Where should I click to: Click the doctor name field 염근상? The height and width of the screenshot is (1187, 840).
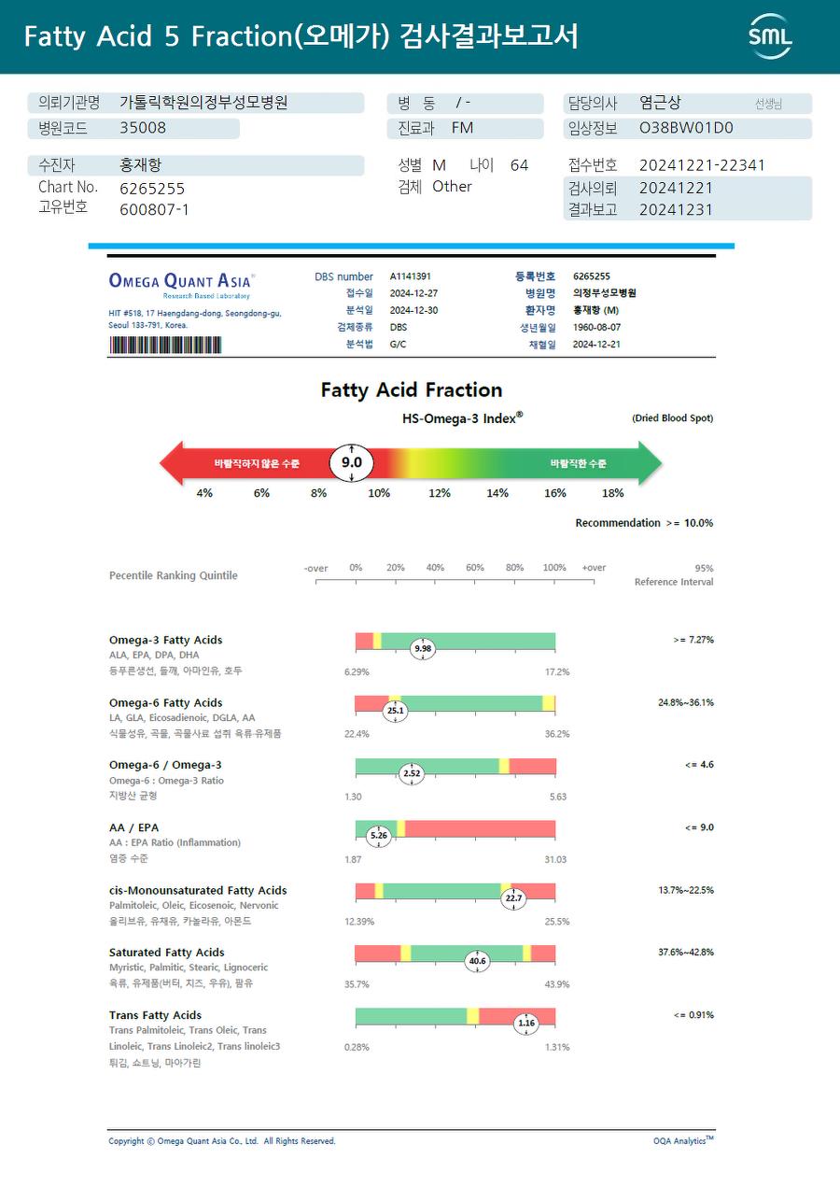(688, 104)
